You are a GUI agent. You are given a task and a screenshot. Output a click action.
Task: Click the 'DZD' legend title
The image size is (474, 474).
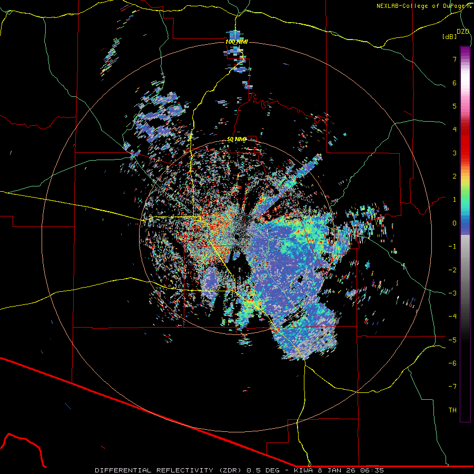(x=463, y=32)
